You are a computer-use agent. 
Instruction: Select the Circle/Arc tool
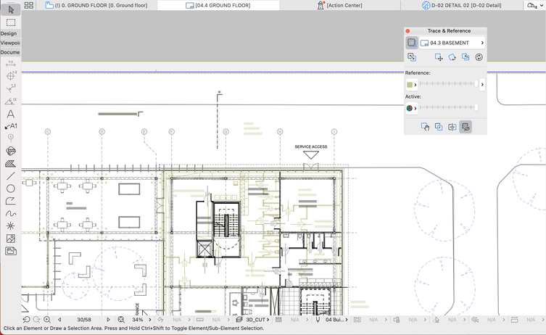10,189
